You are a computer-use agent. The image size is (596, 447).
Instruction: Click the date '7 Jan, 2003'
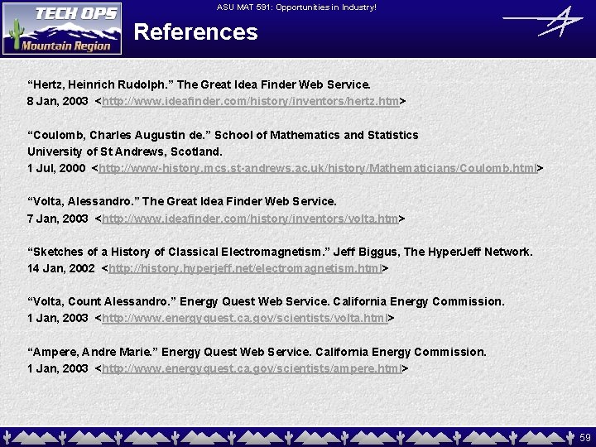(57, 219)
